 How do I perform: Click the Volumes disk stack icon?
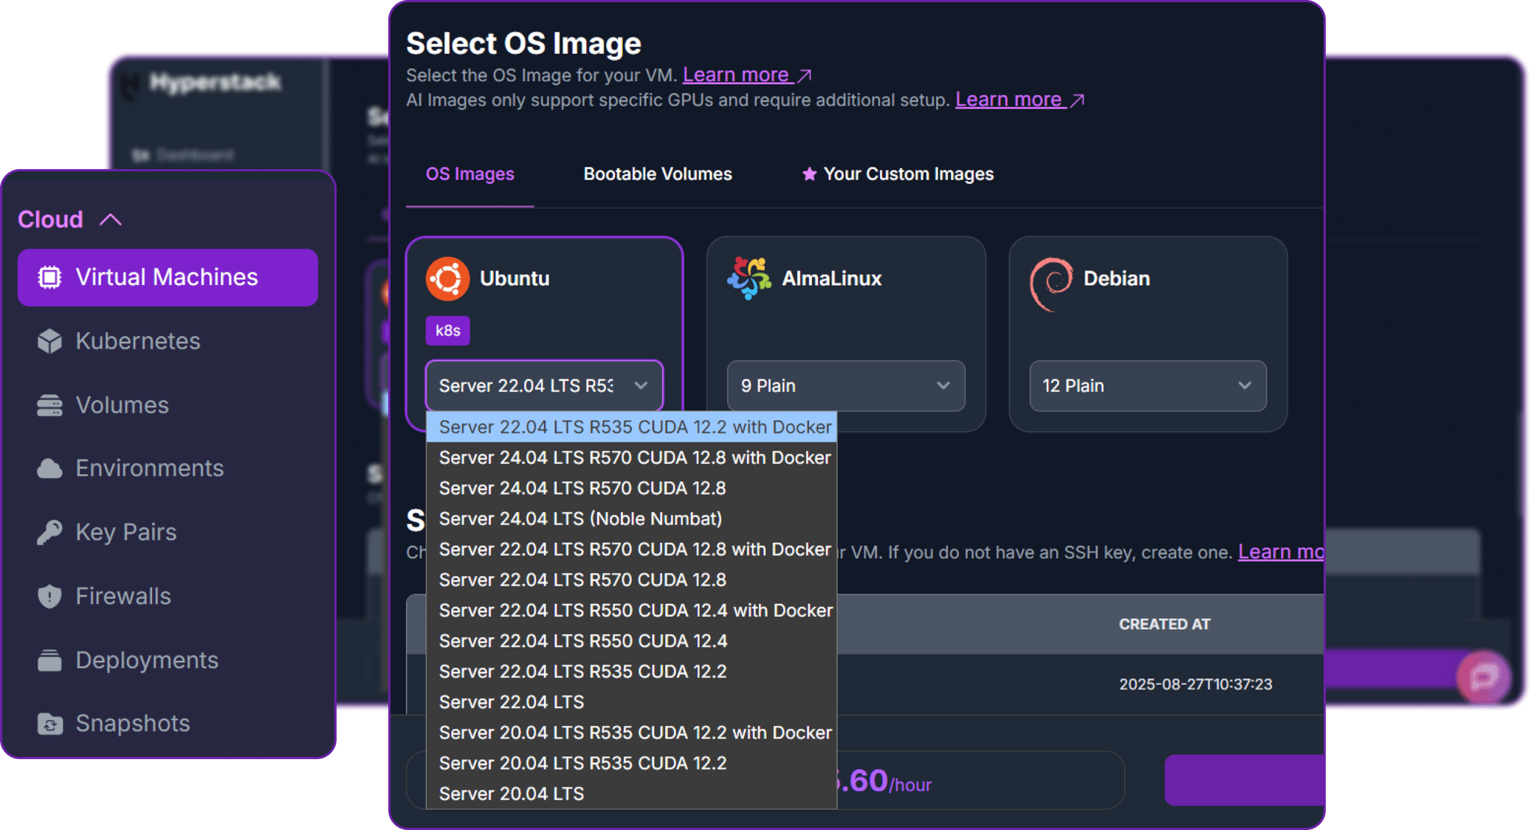click(x=49, y=405)
